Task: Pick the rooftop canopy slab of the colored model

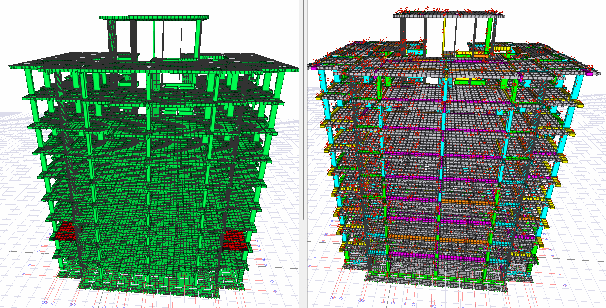Action: pos(449,15)
